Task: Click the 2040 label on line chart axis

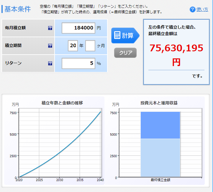Action: [100, 180]
